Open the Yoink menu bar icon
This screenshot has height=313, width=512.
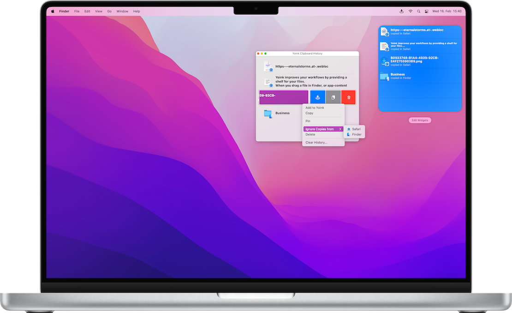click(401, 11)
